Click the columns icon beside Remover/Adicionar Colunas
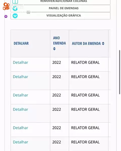This screenshot has height=151, width=121. [15, 2]
